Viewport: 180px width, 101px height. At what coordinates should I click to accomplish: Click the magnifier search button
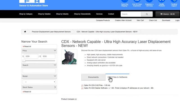pyautogui.click(x=147, y=14)
